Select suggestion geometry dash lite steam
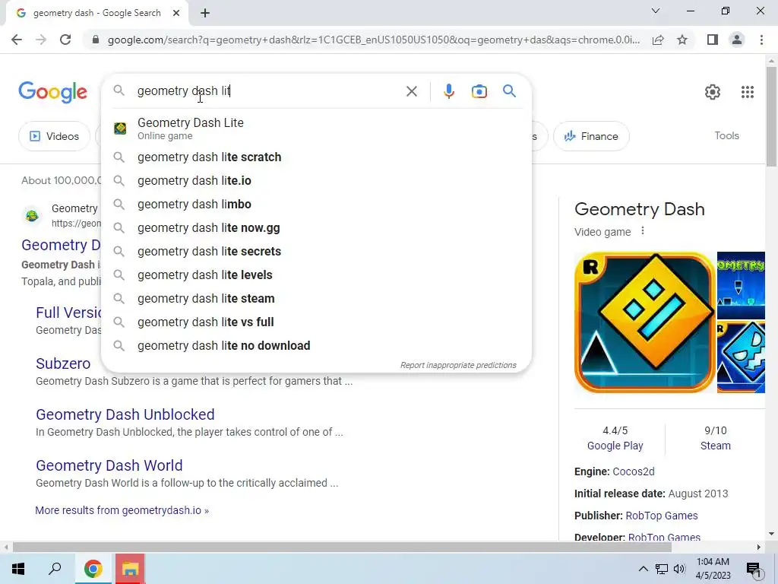This screenshot has height=584, width=778. 316,298
